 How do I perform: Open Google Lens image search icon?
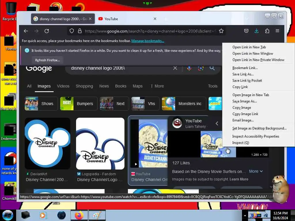click(x=201, y=68)
